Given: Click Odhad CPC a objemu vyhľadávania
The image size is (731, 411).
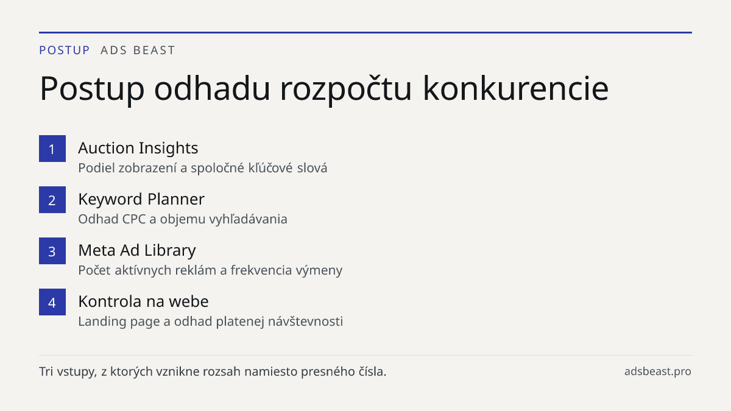Looking at the screenshot, I should point(183,219).
